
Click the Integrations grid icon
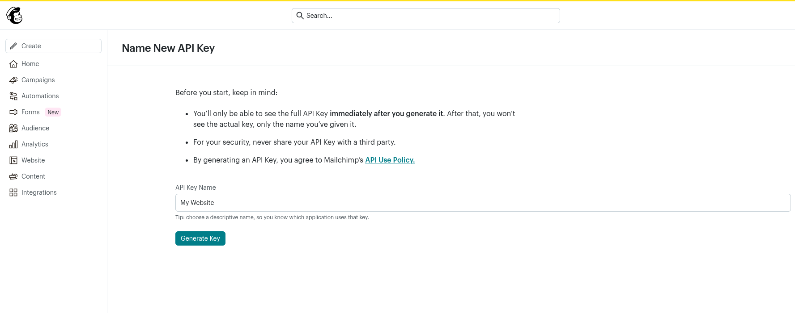(13, 192)
